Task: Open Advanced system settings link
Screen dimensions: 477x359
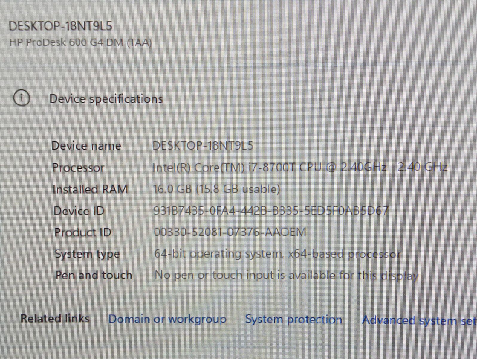Action: pos(418,320)
